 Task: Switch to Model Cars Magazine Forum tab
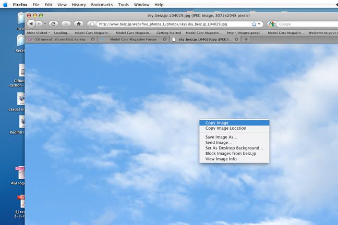tap(134, 40)
